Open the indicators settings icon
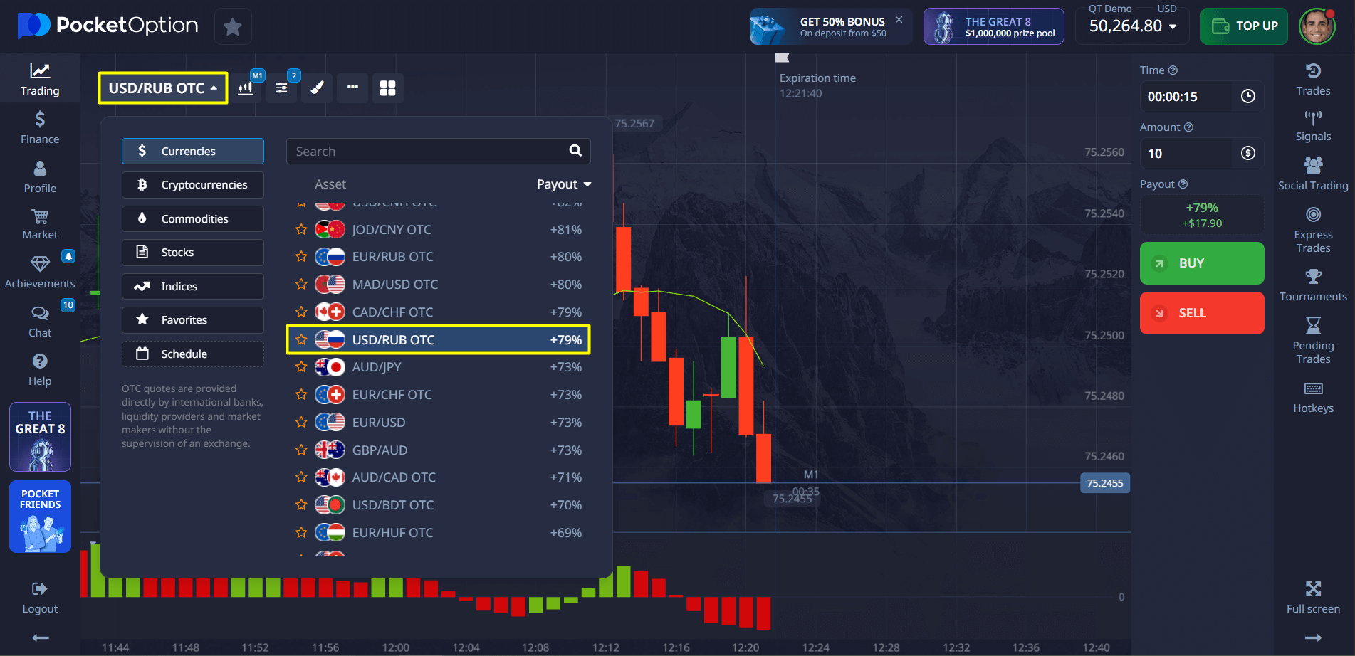This screenshot has width=1355, height=656. (282, 88)
